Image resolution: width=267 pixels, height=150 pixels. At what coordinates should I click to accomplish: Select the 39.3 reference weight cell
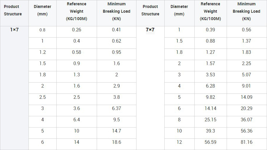pyautogui.click(x=210, y=131)
